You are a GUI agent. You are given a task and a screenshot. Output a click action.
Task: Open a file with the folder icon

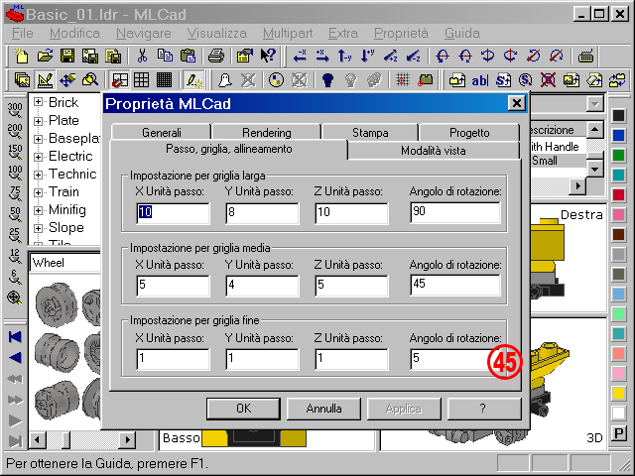tap(45, 56)
